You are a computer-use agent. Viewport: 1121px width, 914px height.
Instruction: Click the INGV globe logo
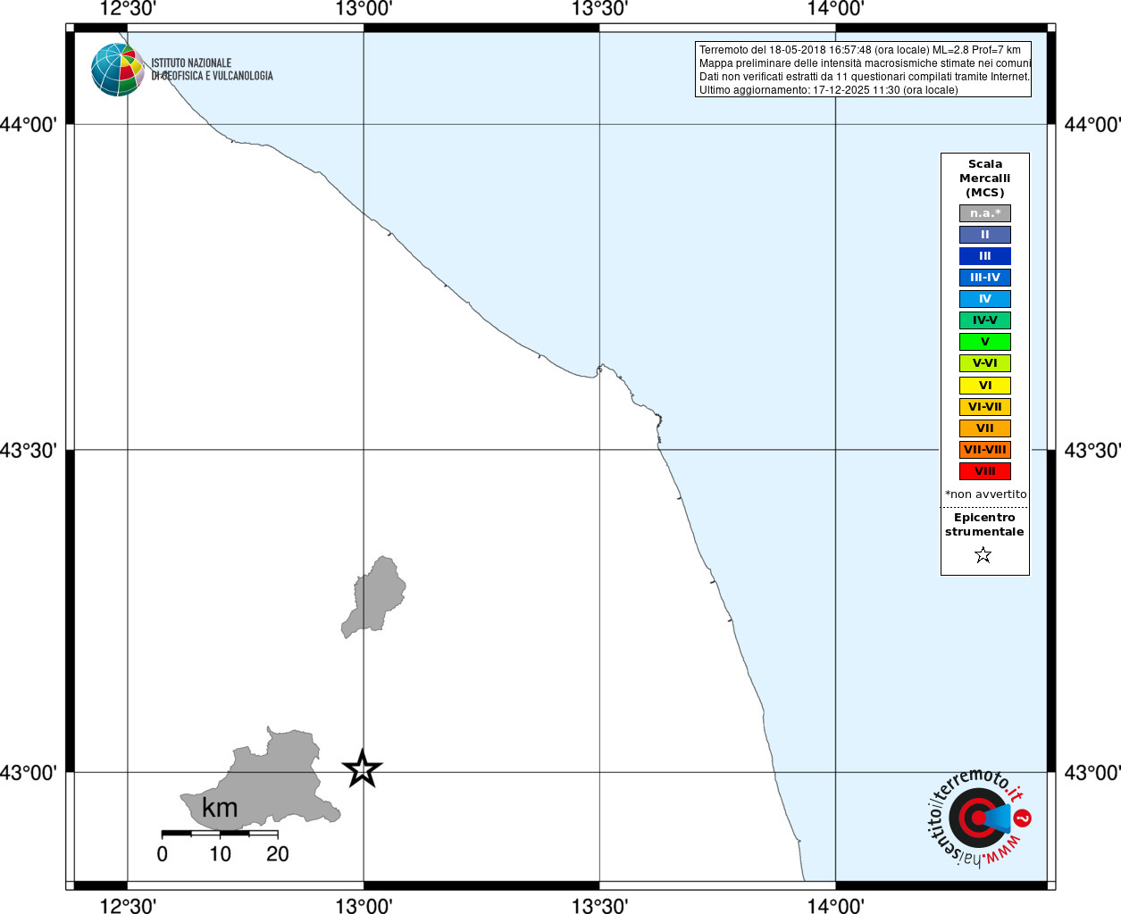point(117,70)
